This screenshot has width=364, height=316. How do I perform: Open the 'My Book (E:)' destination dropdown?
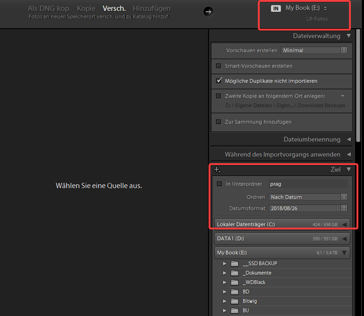pyautogui.click(x=306, y=8)
